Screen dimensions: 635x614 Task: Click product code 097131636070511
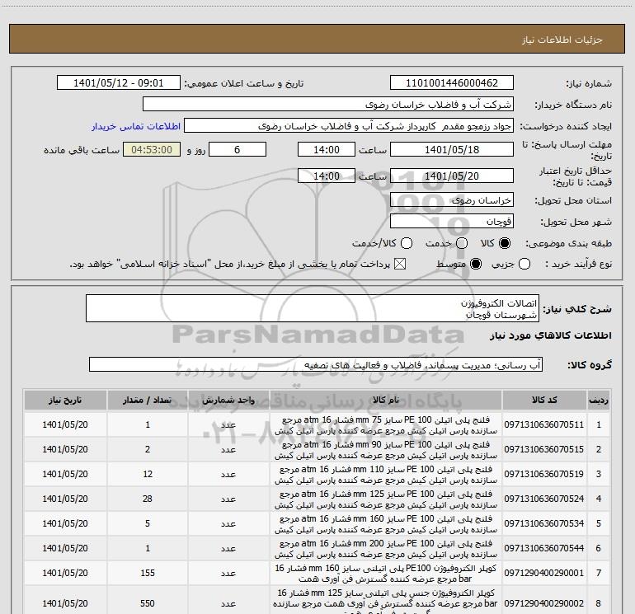pos(544,425)
